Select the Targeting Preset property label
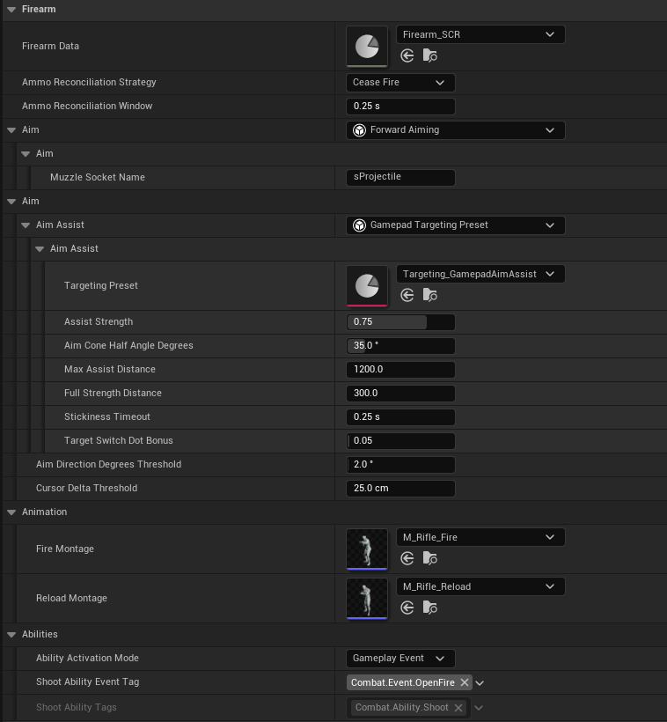The width and height of the screenshot is (667, 722). click(x=101, y=285)
